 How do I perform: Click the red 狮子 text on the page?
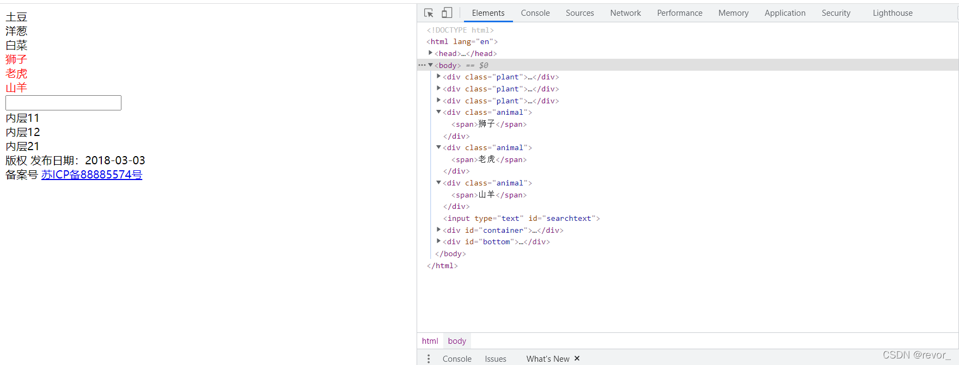tap(16, 59)
